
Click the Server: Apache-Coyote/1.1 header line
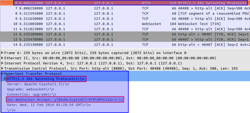[38, 84]
